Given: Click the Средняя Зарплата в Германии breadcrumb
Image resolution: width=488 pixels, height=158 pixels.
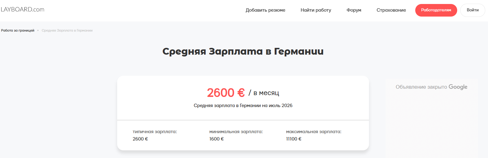Looking at the screenshot, I should pos(67,30).
